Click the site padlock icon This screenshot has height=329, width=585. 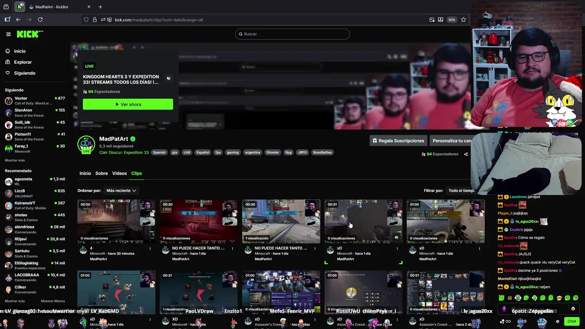click(x=95, y=20)
